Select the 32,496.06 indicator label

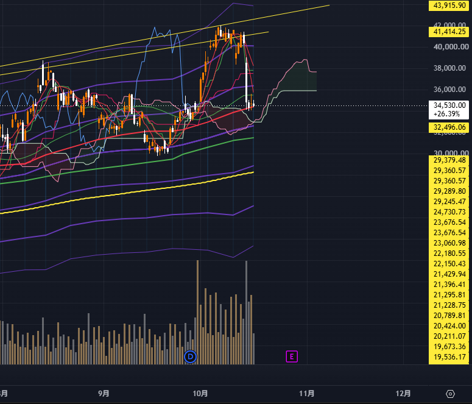click(x=448, y=127)
